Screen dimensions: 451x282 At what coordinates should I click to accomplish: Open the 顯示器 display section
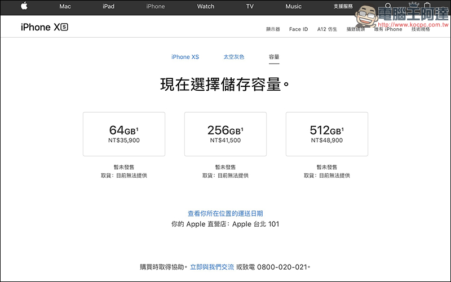[273, 29]
